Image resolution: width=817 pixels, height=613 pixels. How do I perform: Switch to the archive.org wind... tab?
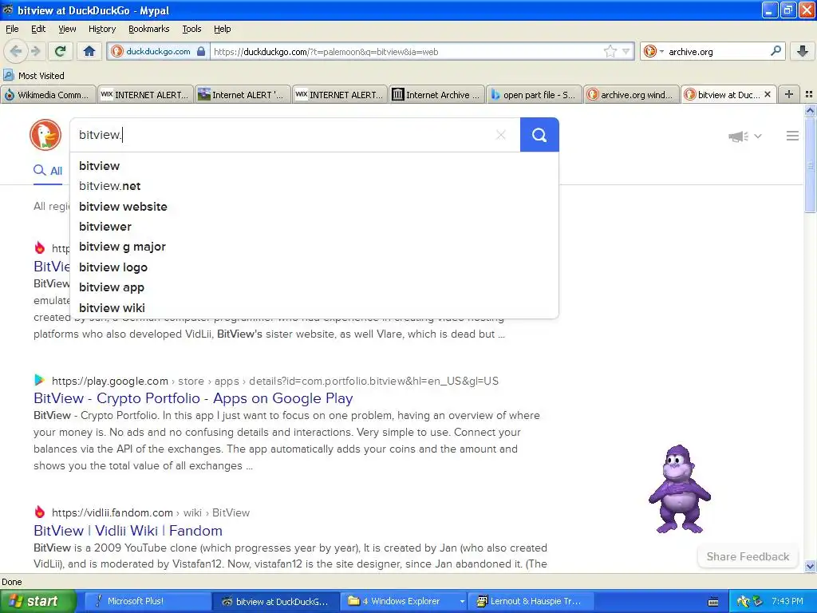[632, 95]
